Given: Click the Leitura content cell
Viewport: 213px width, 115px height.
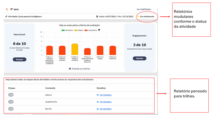Looking at the screenshot, I should 48,95.
